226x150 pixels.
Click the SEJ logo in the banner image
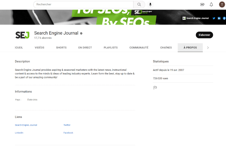tap(143, 12)
